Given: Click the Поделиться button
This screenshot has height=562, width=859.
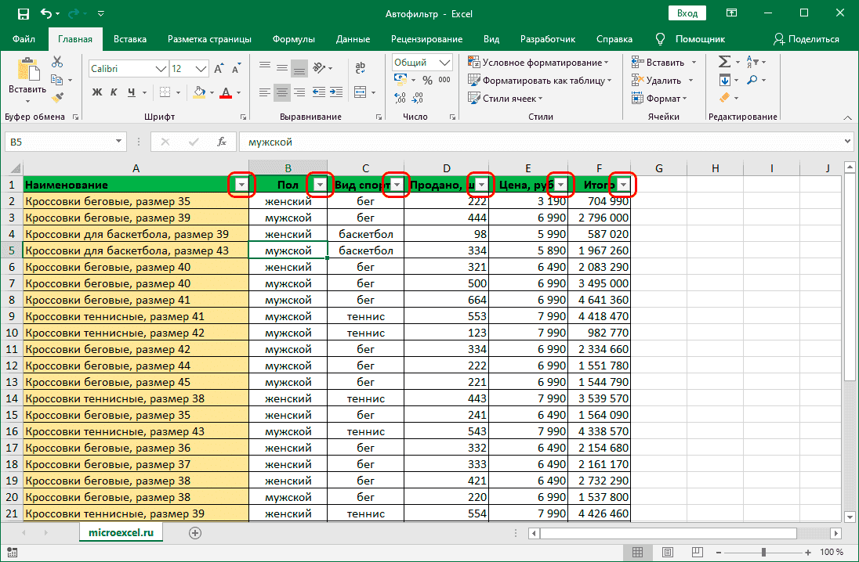Looking at the screenshot, I should (811, 38).
